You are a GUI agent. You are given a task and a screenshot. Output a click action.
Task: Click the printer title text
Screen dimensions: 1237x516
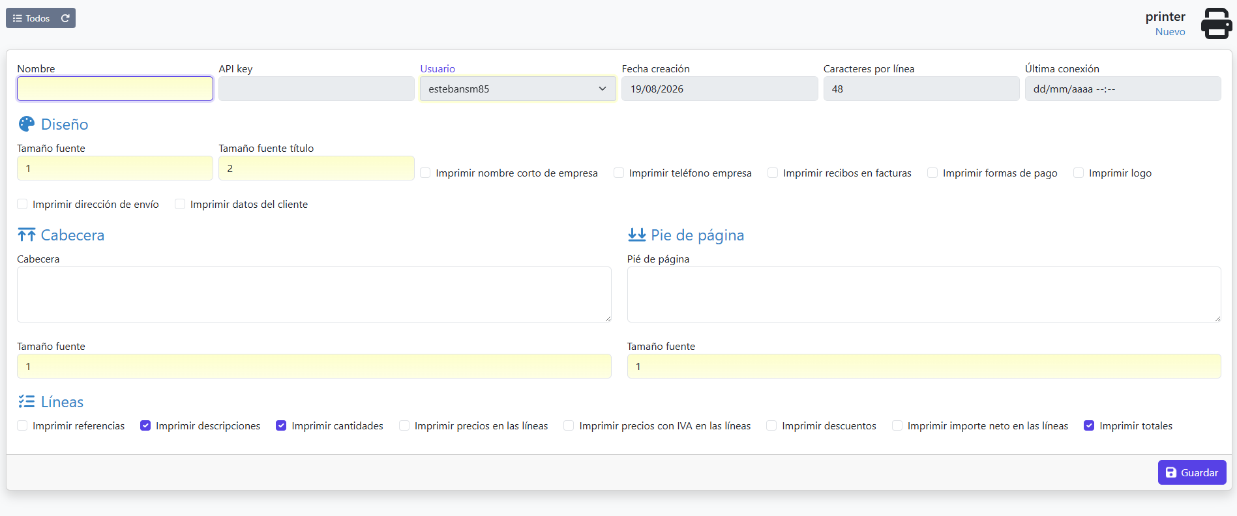[1165, 16]
